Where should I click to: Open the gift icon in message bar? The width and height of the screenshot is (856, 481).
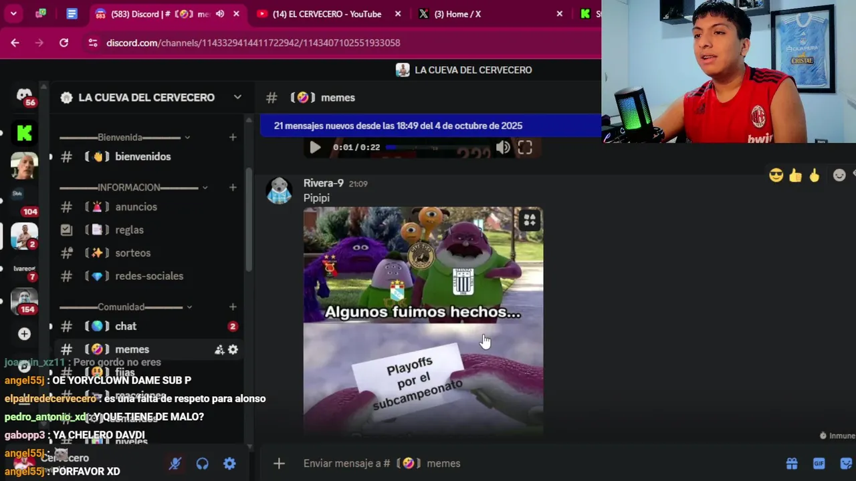(792, 463)
